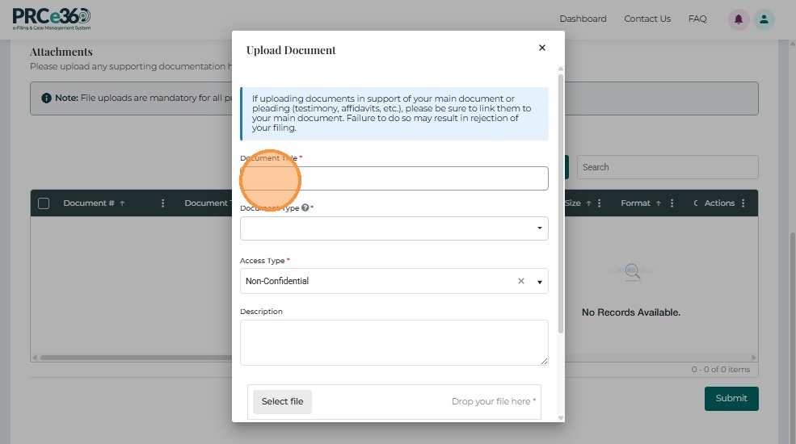Open Format column menu dots
This screenshot has width=796, height=444.
click(672, 203)
